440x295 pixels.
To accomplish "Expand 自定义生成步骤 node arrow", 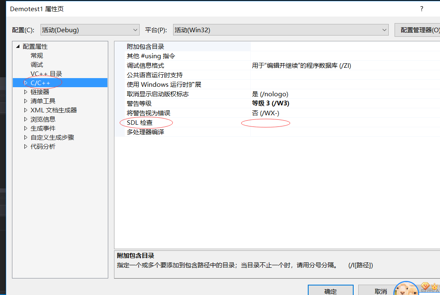I will tap(26, 137).
